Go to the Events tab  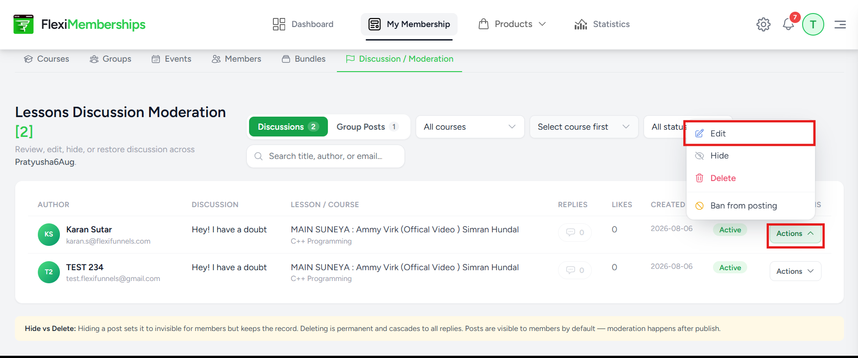point(172,59)
